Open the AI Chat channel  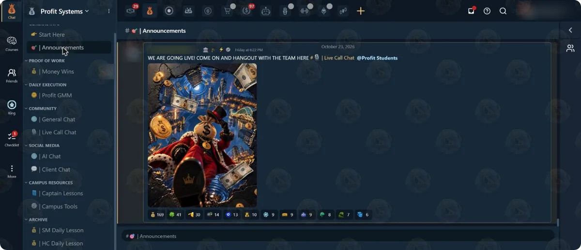point(69,156)
